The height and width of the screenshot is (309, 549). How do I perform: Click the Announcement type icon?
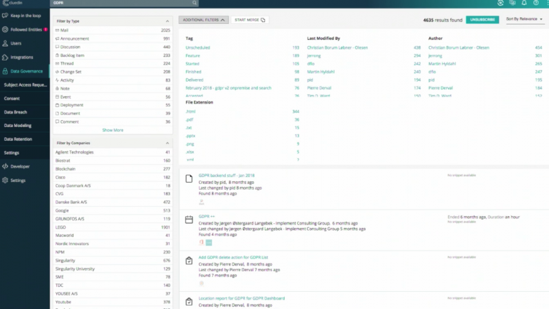click(x=57, y=38)
